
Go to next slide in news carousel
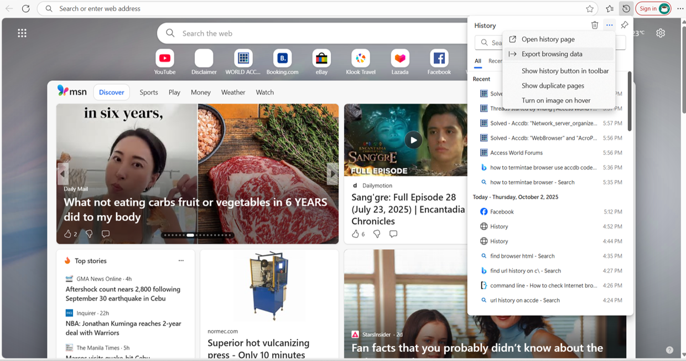point(332,174)
